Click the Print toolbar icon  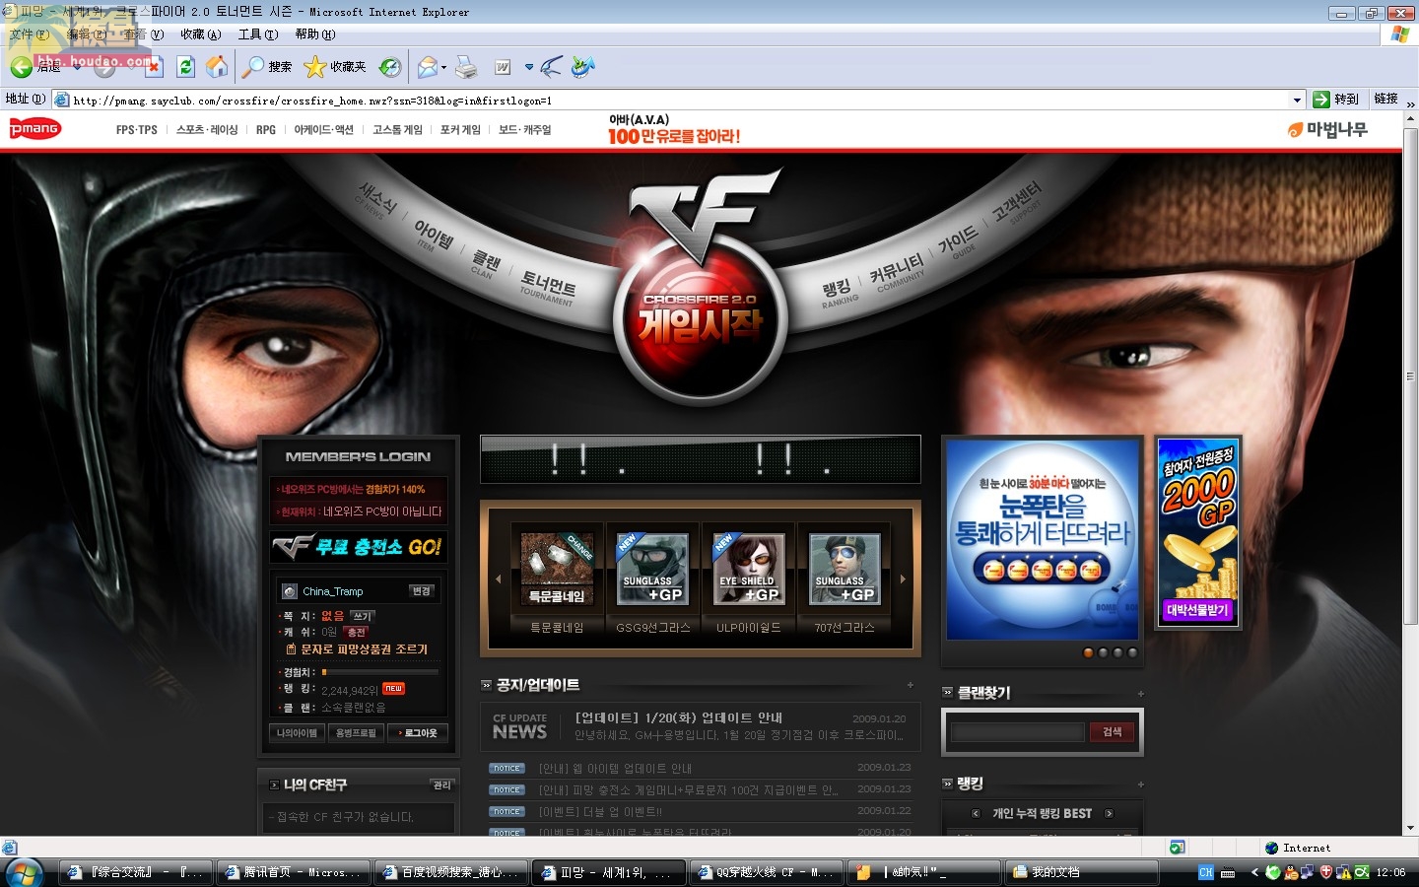466,67
